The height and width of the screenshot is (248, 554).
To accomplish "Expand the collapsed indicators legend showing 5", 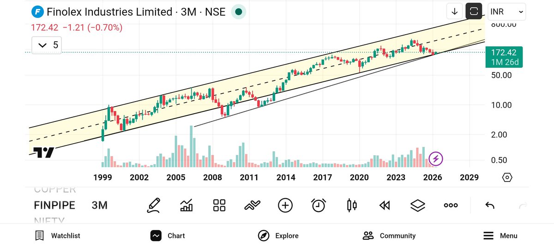I will pyautogui.click(x=47, y=45).
